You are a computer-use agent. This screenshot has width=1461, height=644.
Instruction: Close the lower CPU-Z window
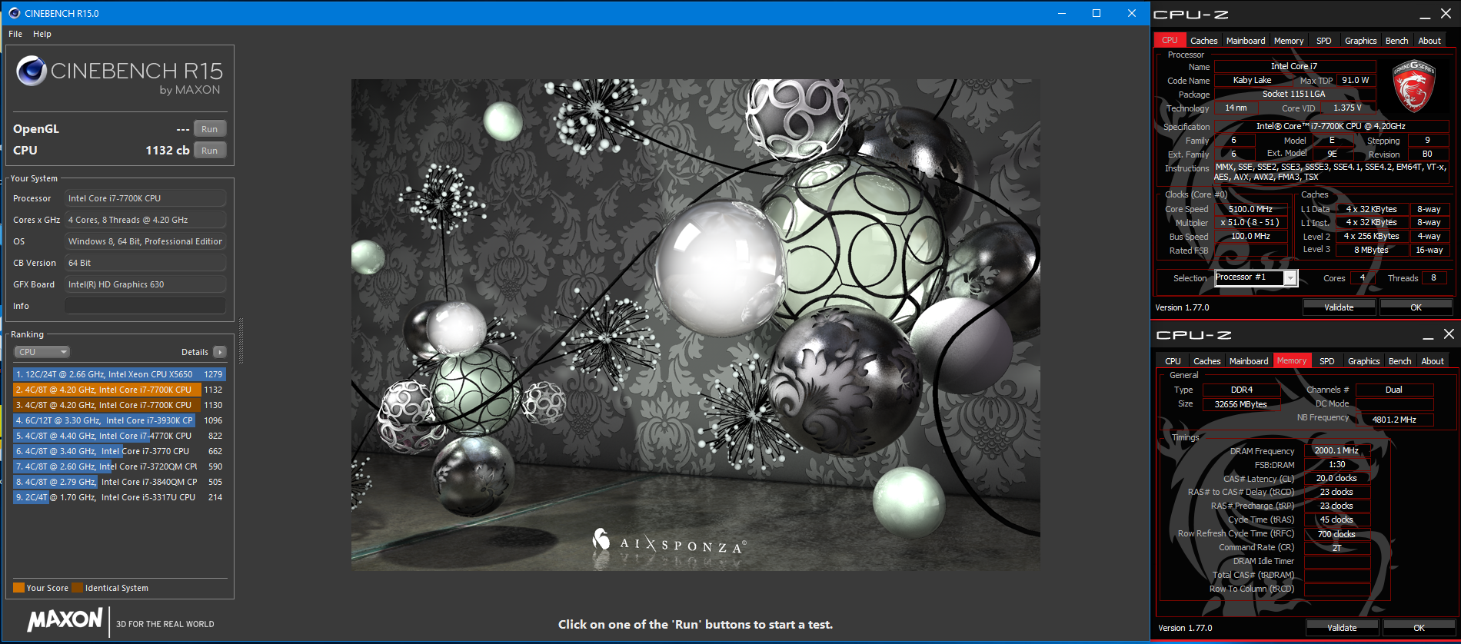[1449, 334]
